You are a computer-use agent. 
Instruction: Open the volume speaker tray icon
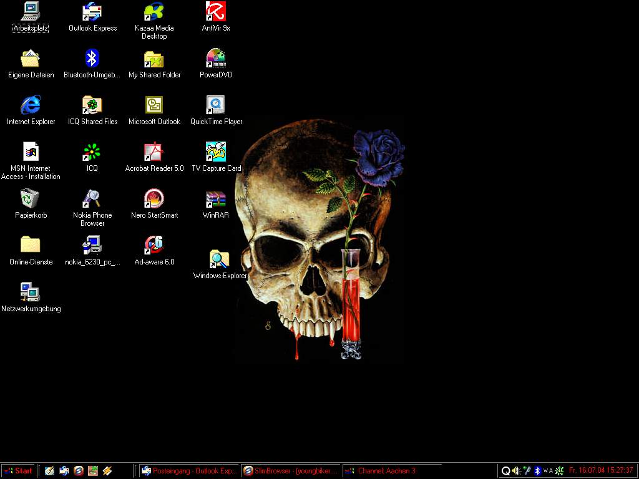coord(516,472)
